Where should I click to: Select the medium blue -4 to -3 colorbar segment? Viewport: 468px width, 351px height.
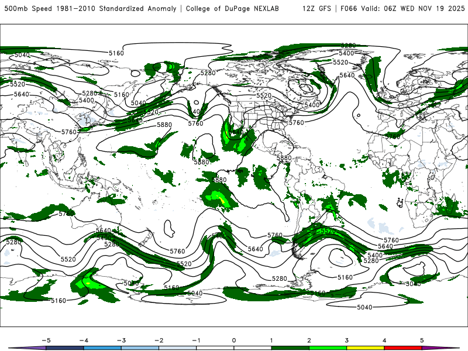[102, 348]
